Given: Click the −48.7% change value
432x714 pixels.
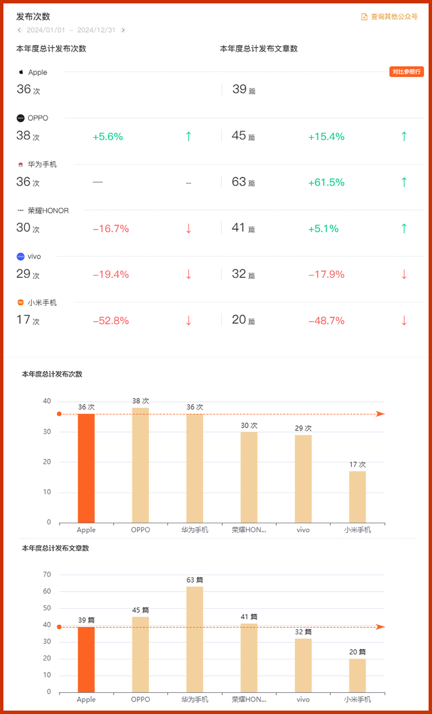Looking at the screenshot, I should (326, 321).
